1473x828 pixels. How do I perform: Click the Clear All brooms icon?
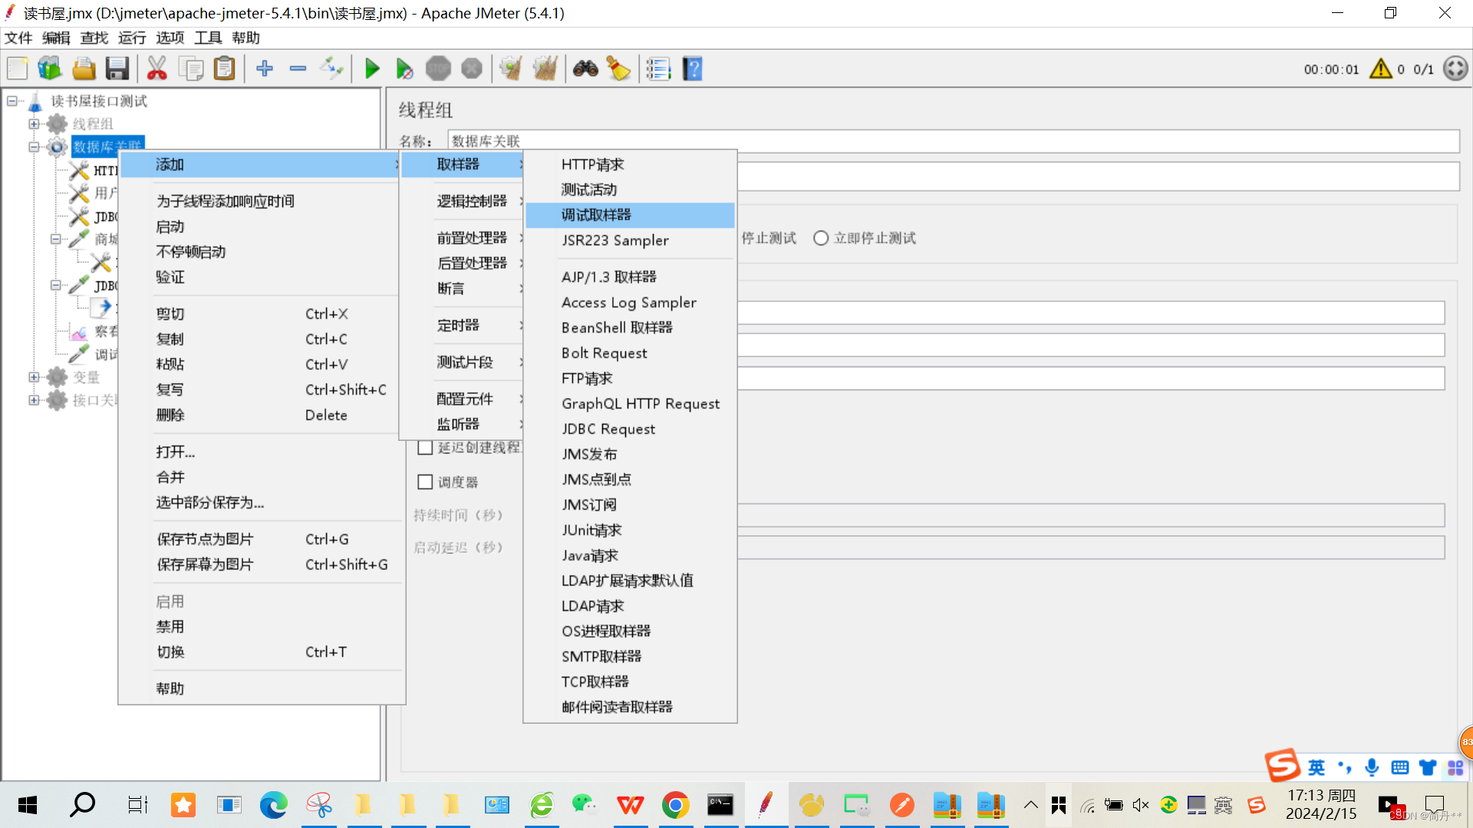coord(545,69)
